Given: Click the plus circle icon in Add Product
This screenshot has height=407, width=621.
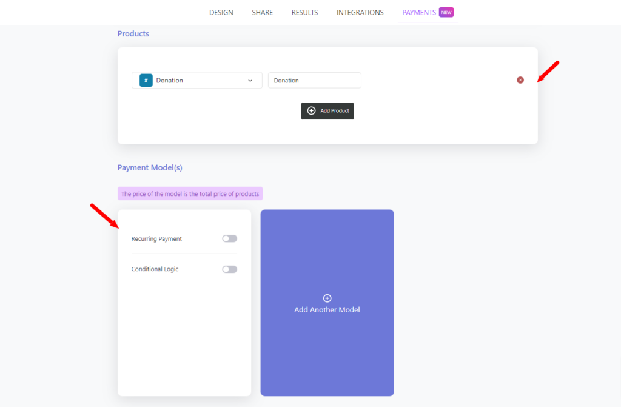Looking at the screenshot, I should (311, 110).
